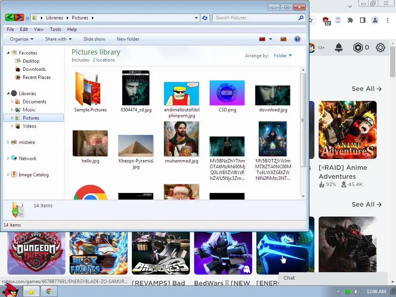Click New folder in the toolbar
The image size is (396, 297).
(128, 39)
